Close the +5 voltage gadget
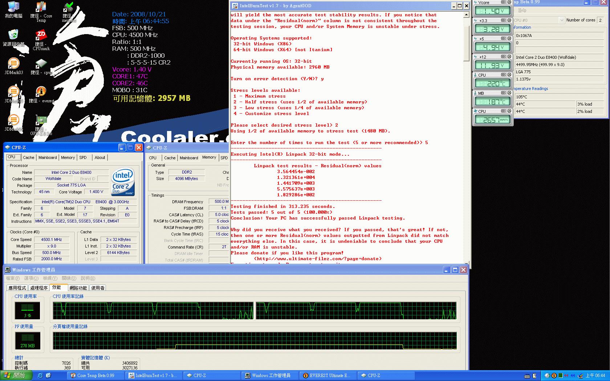This screenshot has width=610, height=381. [509, 38]
